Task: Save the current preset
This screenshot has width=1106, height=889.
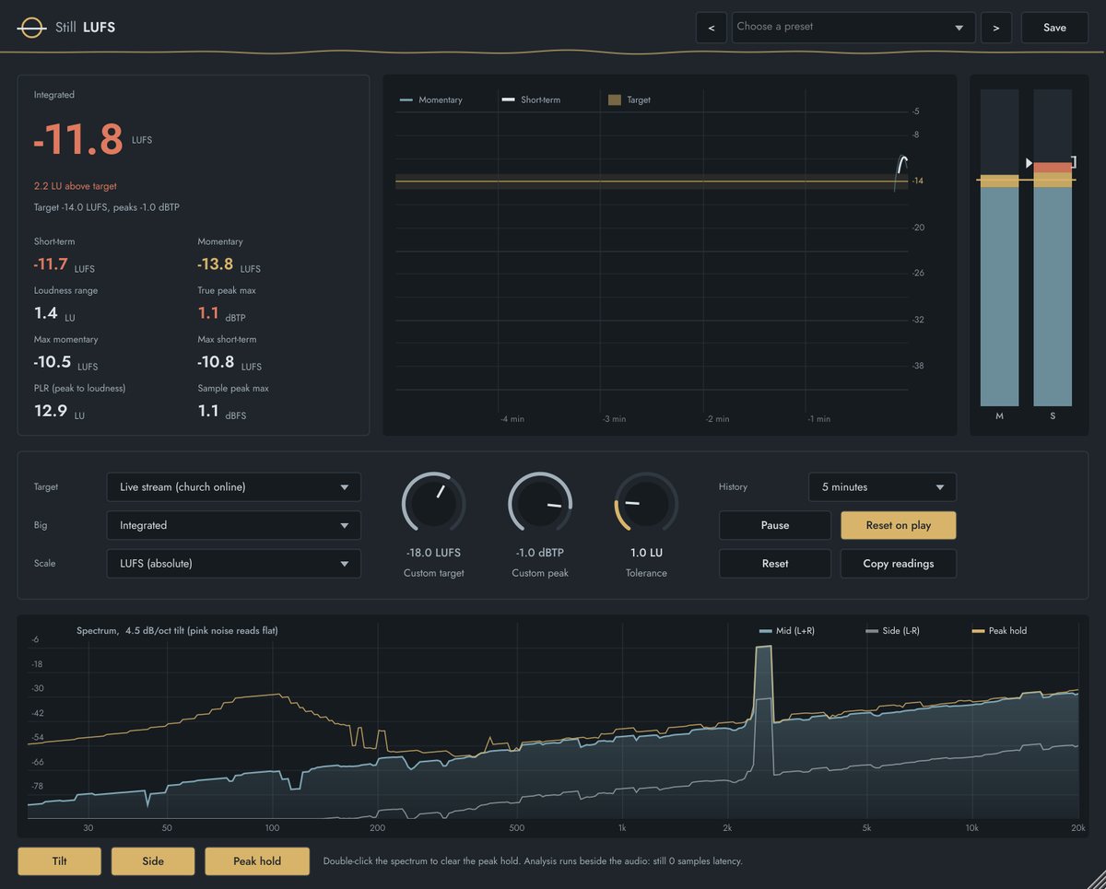Action: 1054,28
